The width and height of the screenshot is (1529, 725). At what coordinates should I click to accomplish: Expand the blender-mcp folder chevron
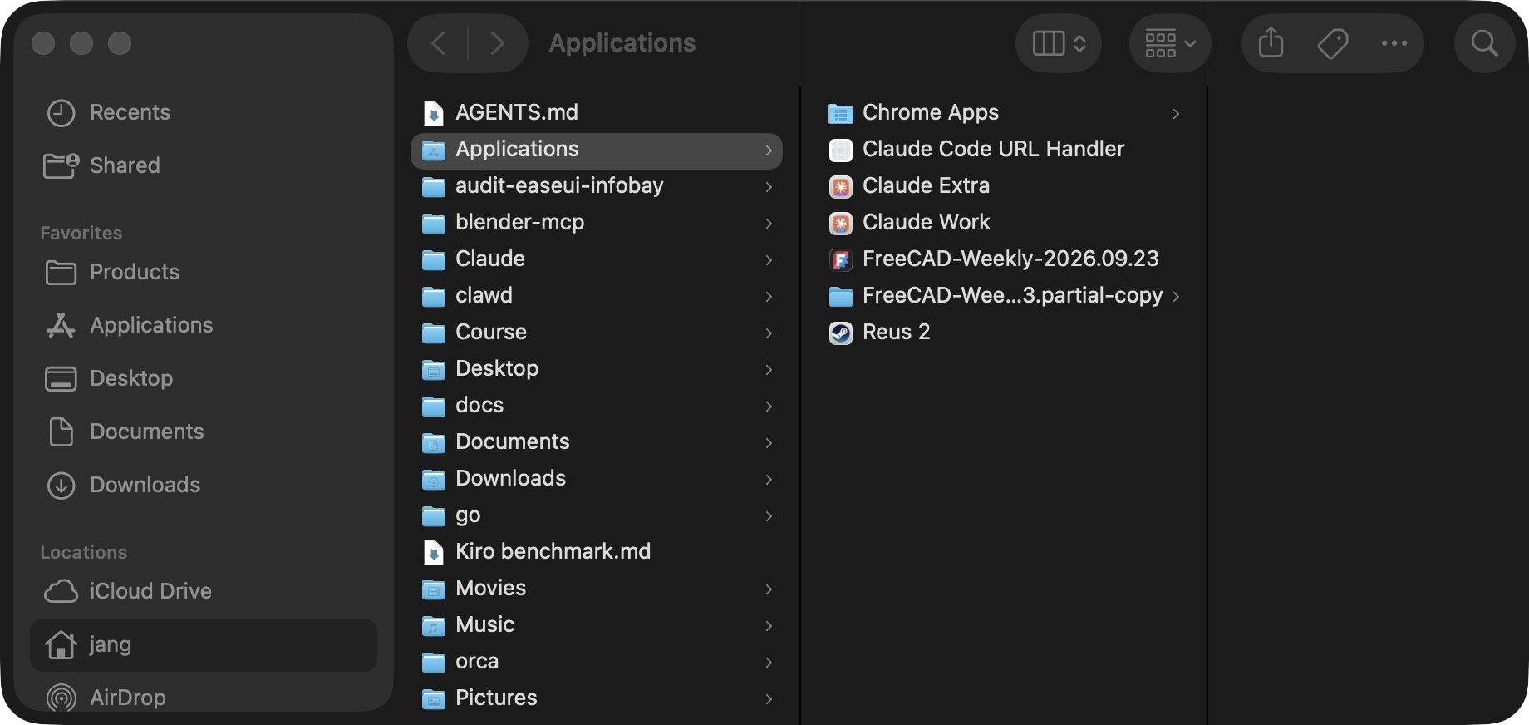coord(769,224)
